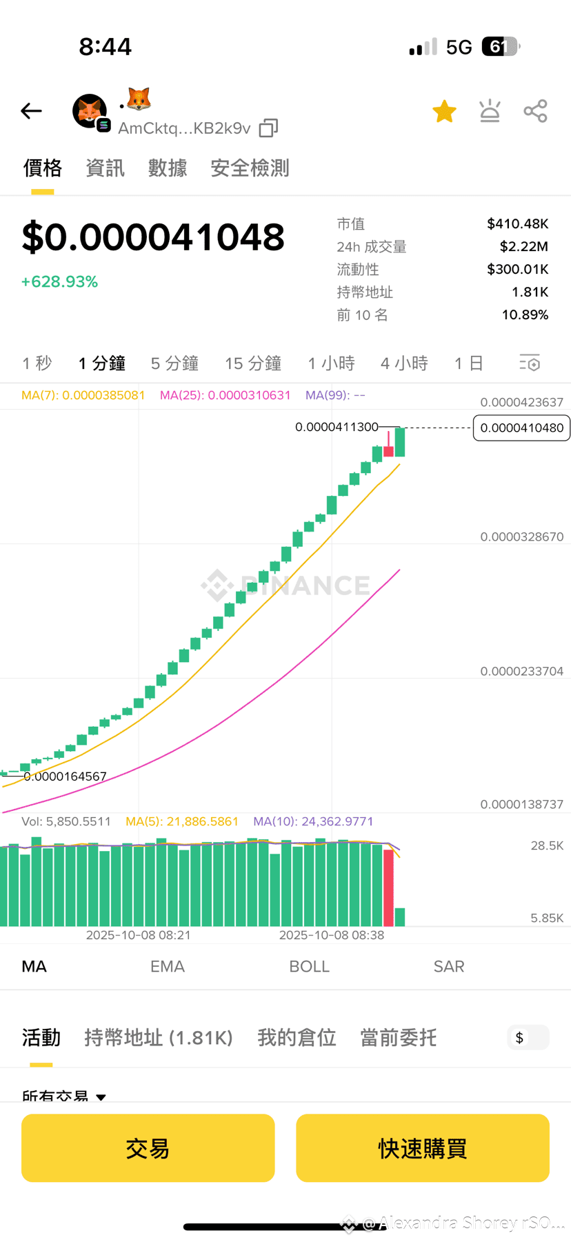
Task: Tap the 持幣地址 1.81K stat value
Action: pyautogui.click(x=530, y=292)
